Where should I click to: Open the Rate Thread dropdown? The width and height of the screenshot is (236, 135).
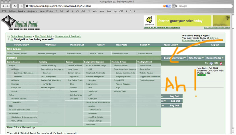tap(196, 58)
